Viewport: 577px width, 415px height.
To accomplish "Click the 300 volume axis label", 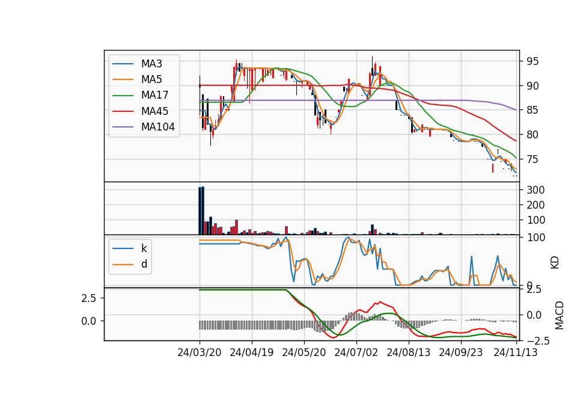I will click(x=536, y=190).
